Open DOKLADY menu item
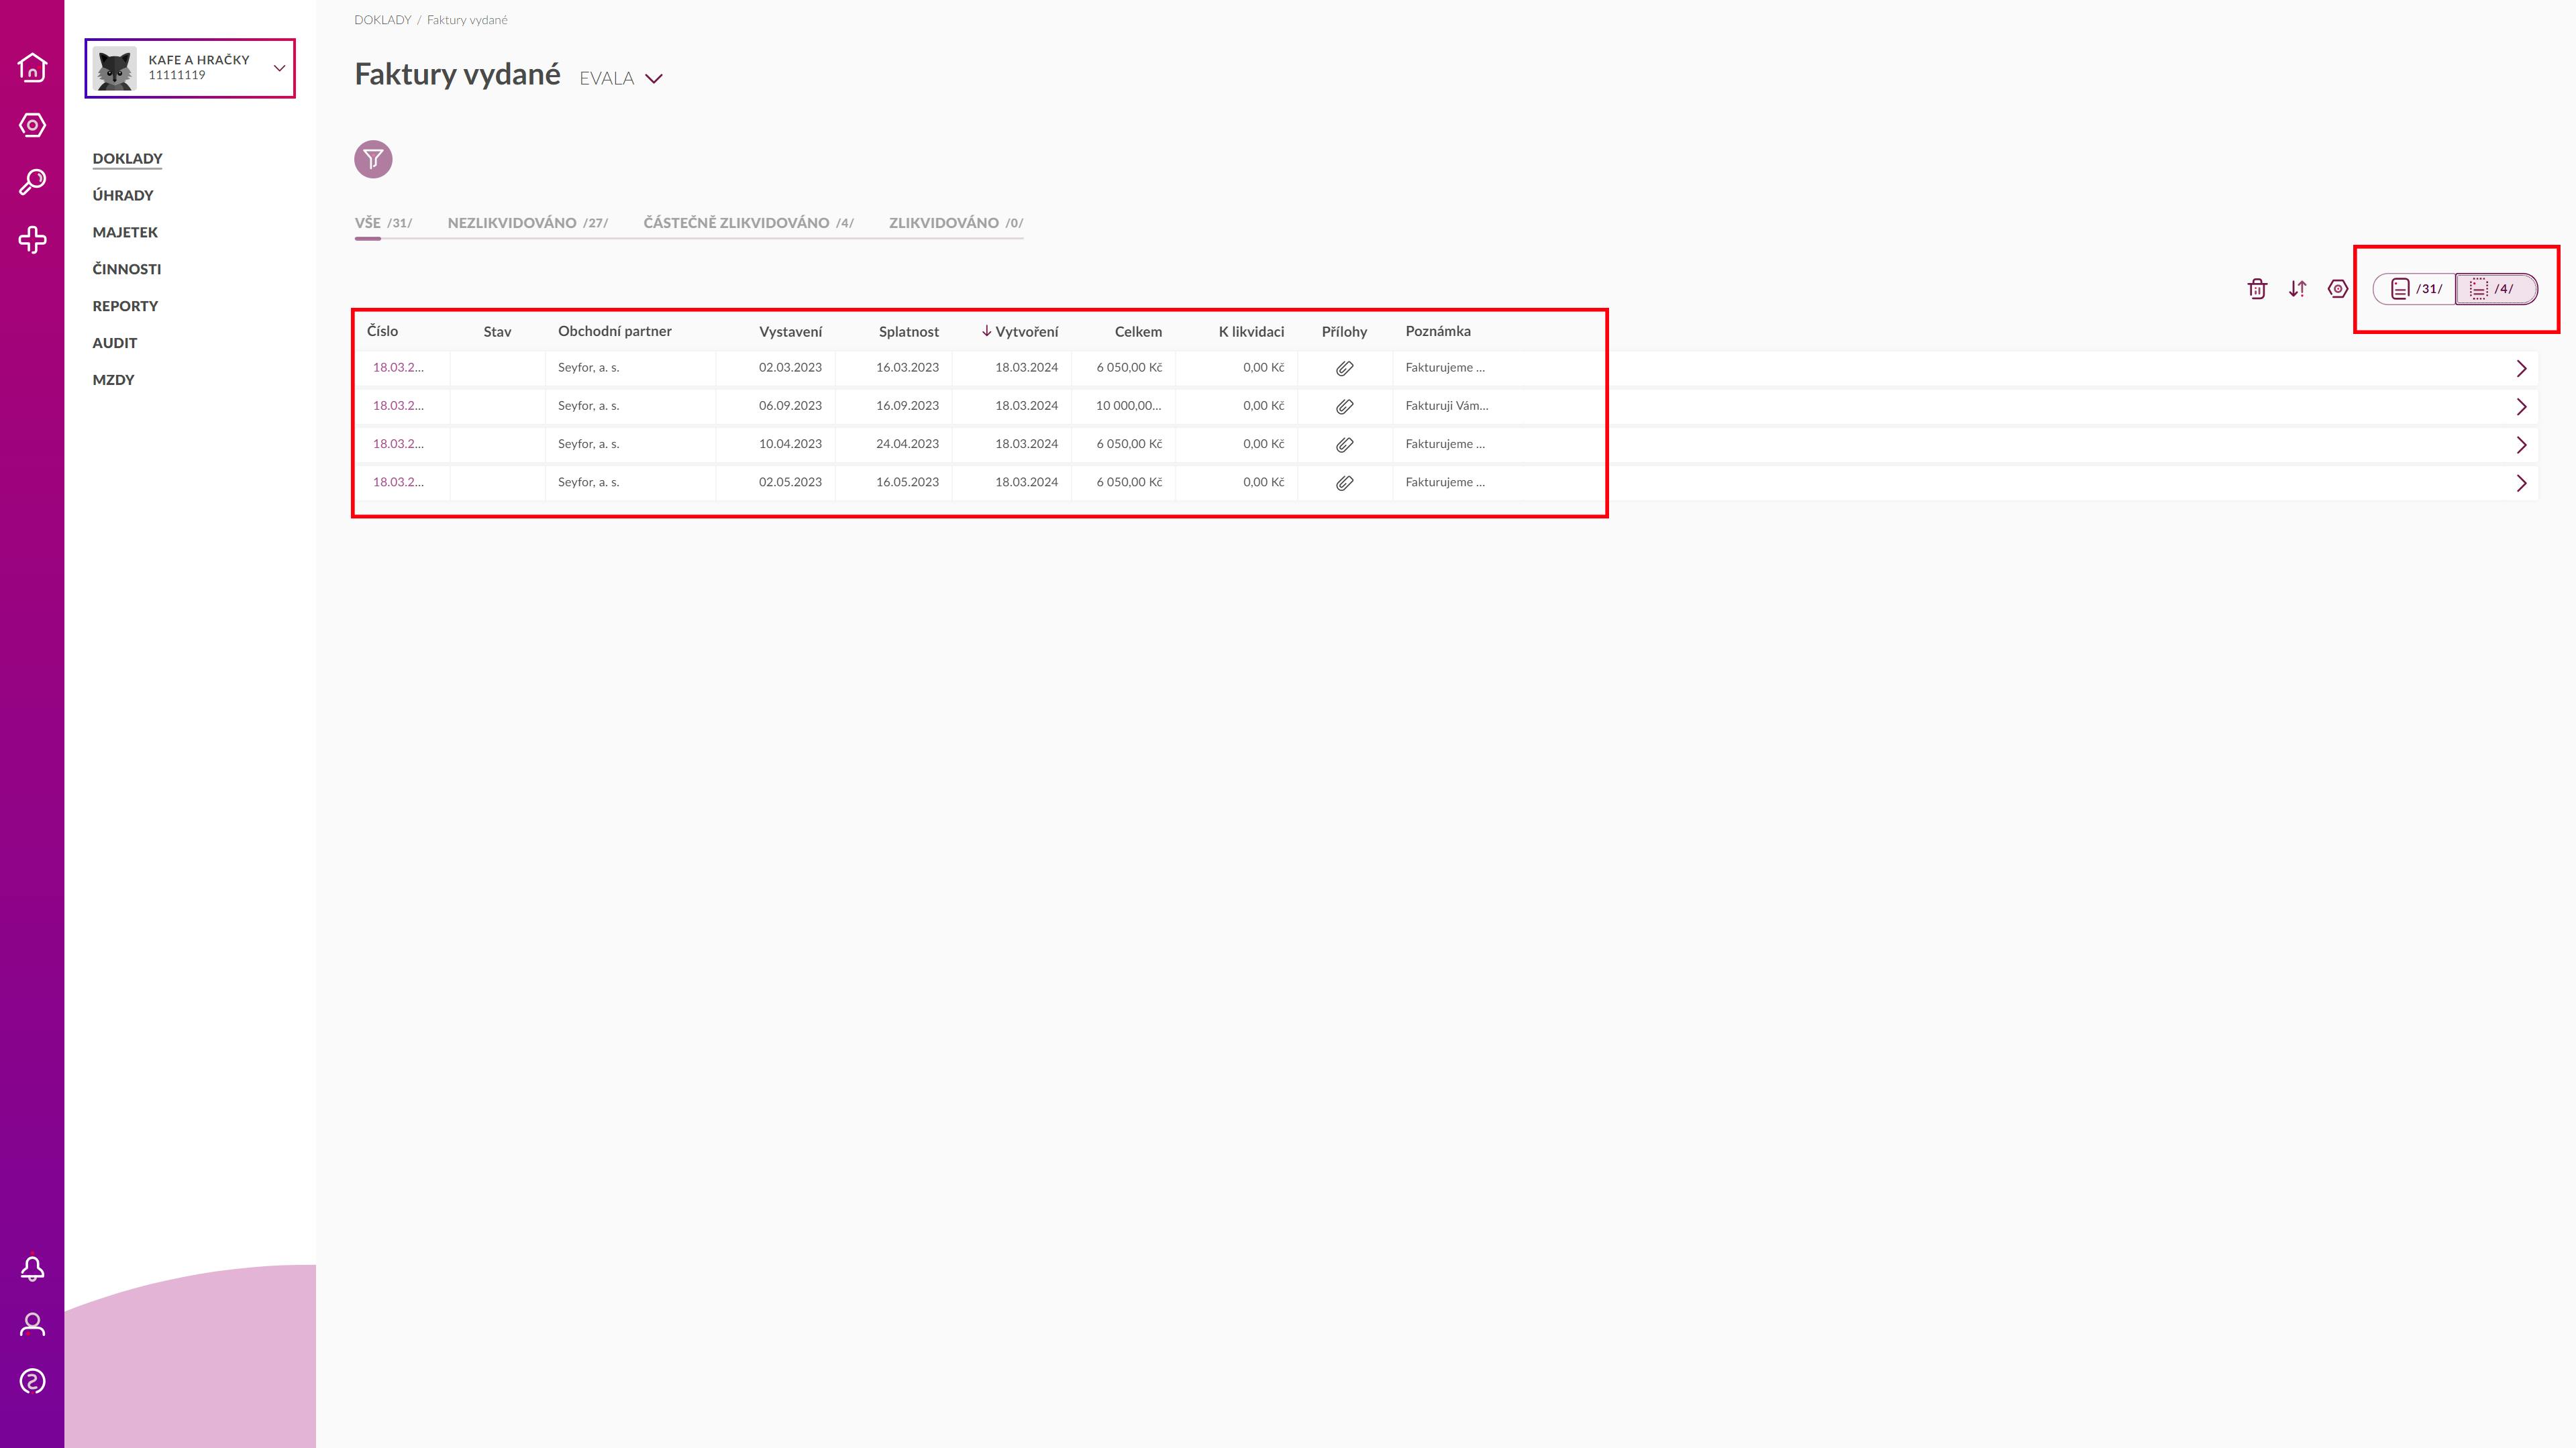Image resolution: width=2576 pixels, height=1448 pixels. point(127,158)
